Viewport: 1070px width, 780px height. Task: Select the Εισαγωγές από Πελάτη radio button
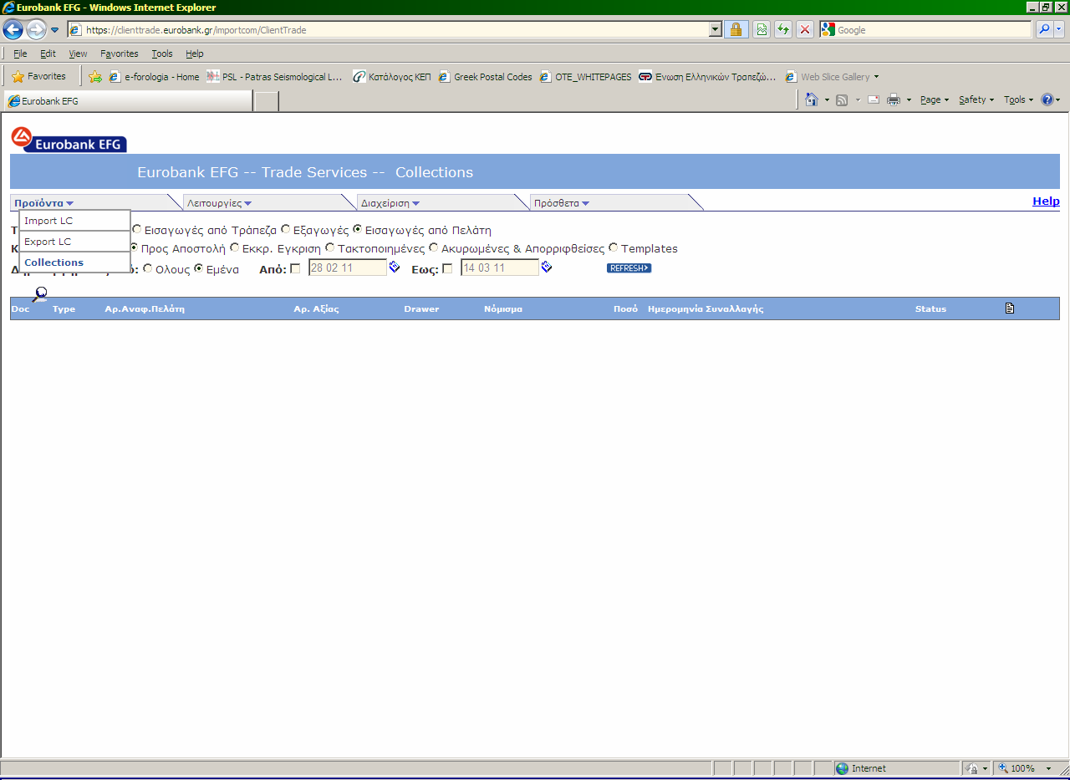[358, 229]
